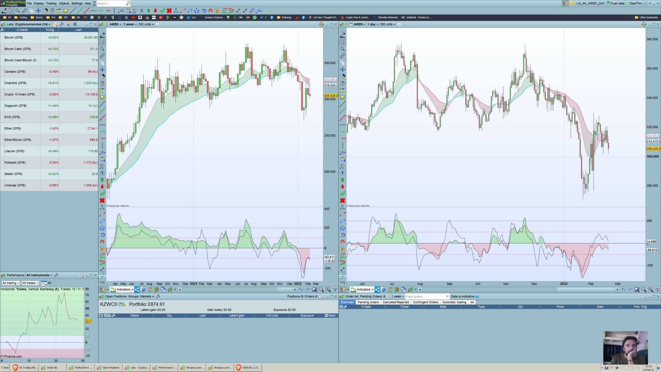The height and width of the screenshot is (372, 661).
Task: Click the text annotation T tool in top toolbar
Action: (x=141, y=11)
